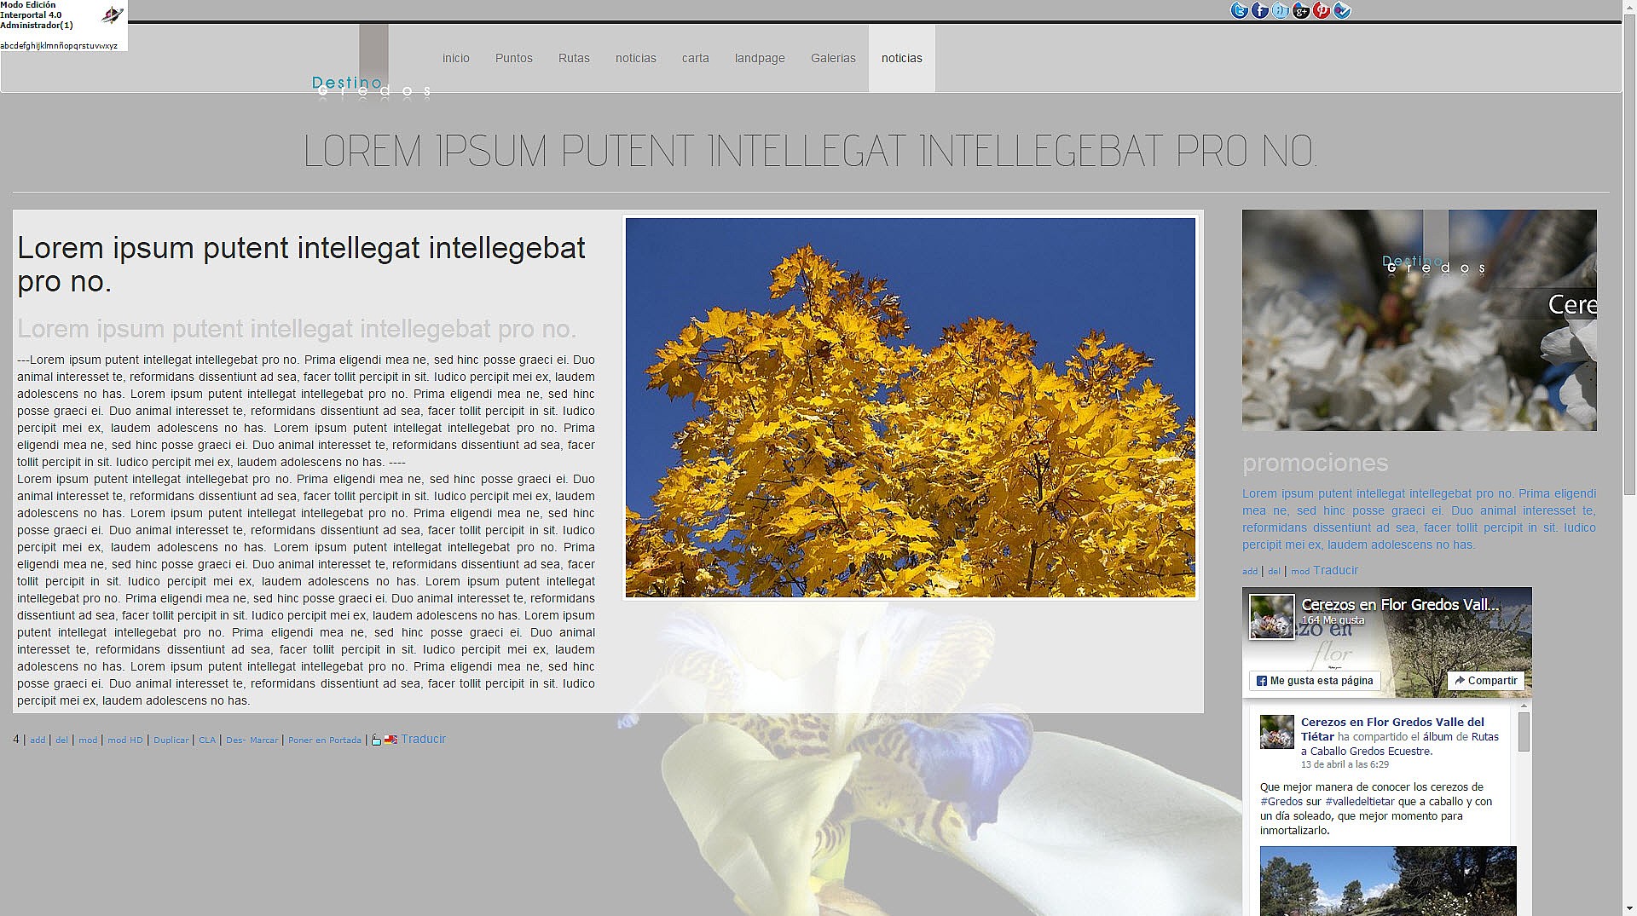Open the Facebook social icon
The image size is (1637, 916).
click(x=1260, y=10)
